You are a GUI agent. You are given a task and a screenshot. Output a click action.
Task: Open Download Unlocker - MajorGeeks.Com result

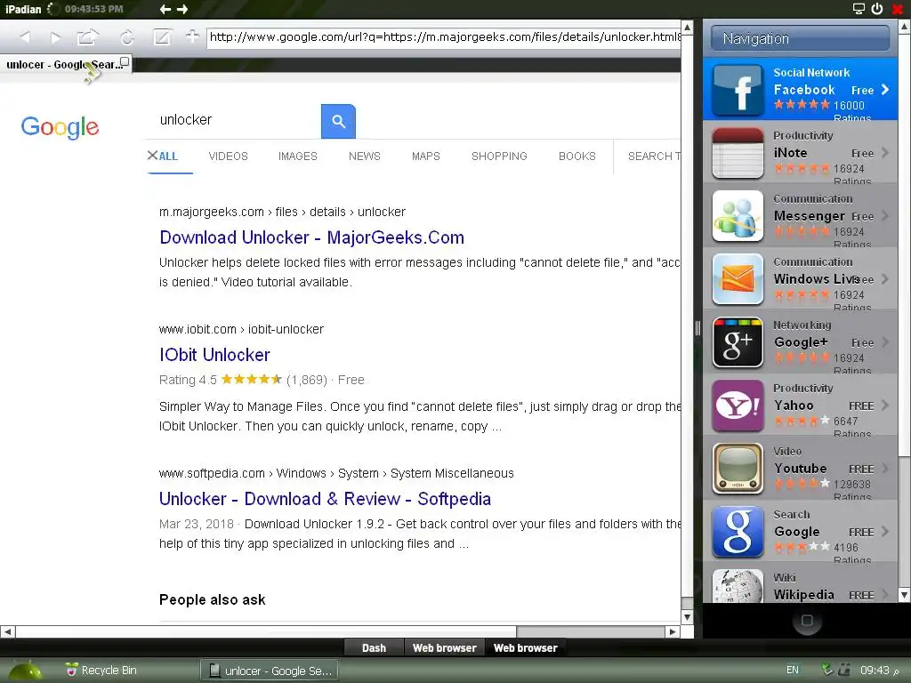click(312, 237)
